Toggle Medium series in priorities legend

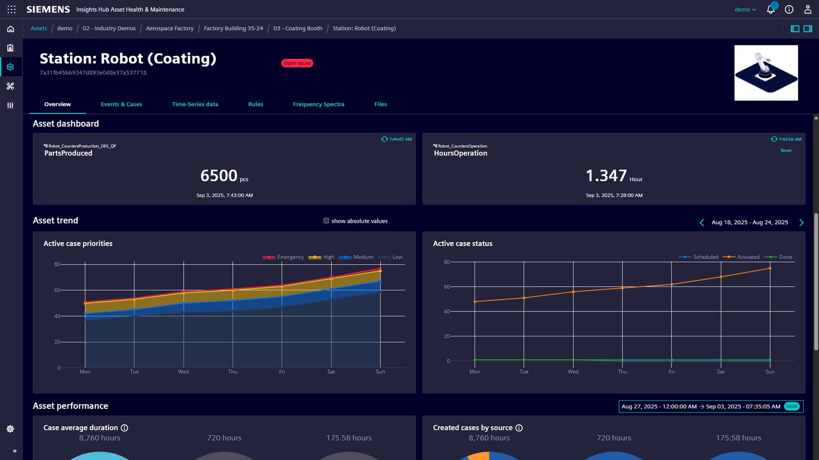(x=356, y=257)
